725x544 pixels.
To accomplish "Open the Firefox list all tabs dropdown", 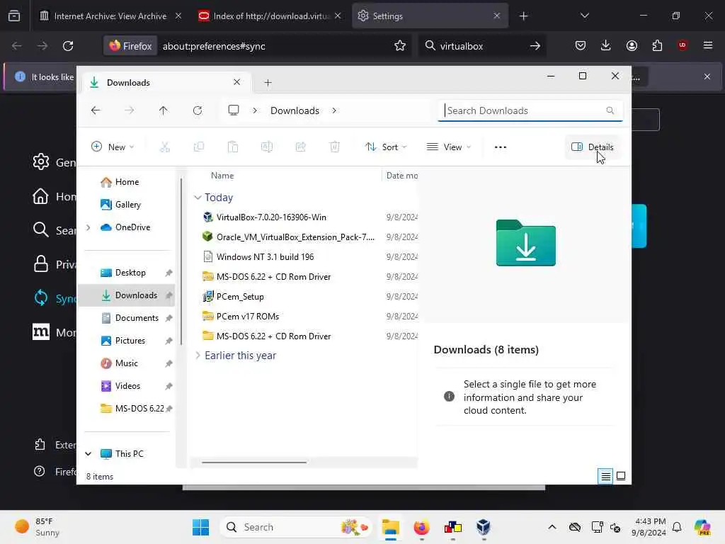I will pyautogui.click(x=584, y=16).
